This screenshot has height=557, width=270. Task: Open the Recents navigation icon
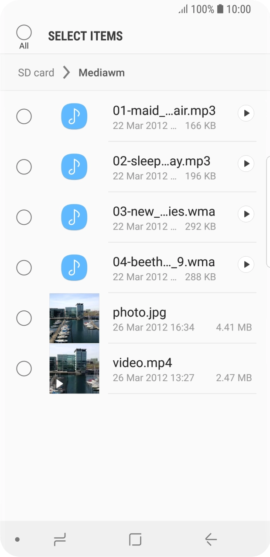tap(60, 539)
